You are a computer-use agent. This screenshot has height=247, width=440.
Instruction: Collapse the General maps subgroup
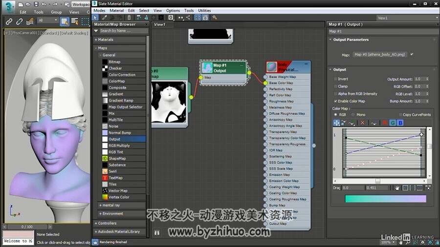click(100, 55)
